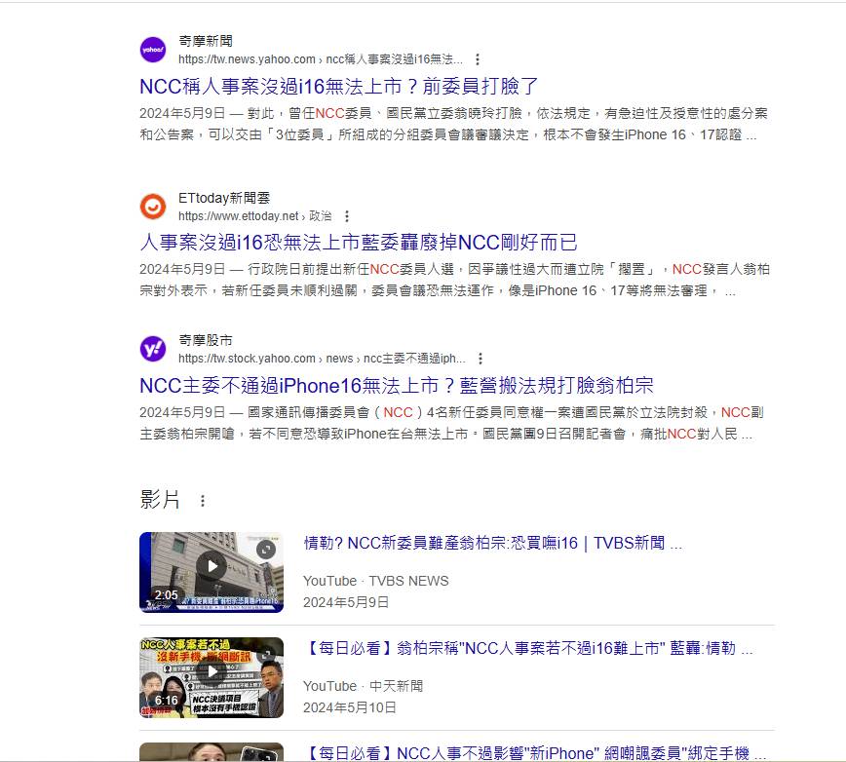Image resolution: width=846 pixels, height=762 pixels.
Task: Click the Yahoo奇摩股市 favicon icon
Action: point(153,349)
